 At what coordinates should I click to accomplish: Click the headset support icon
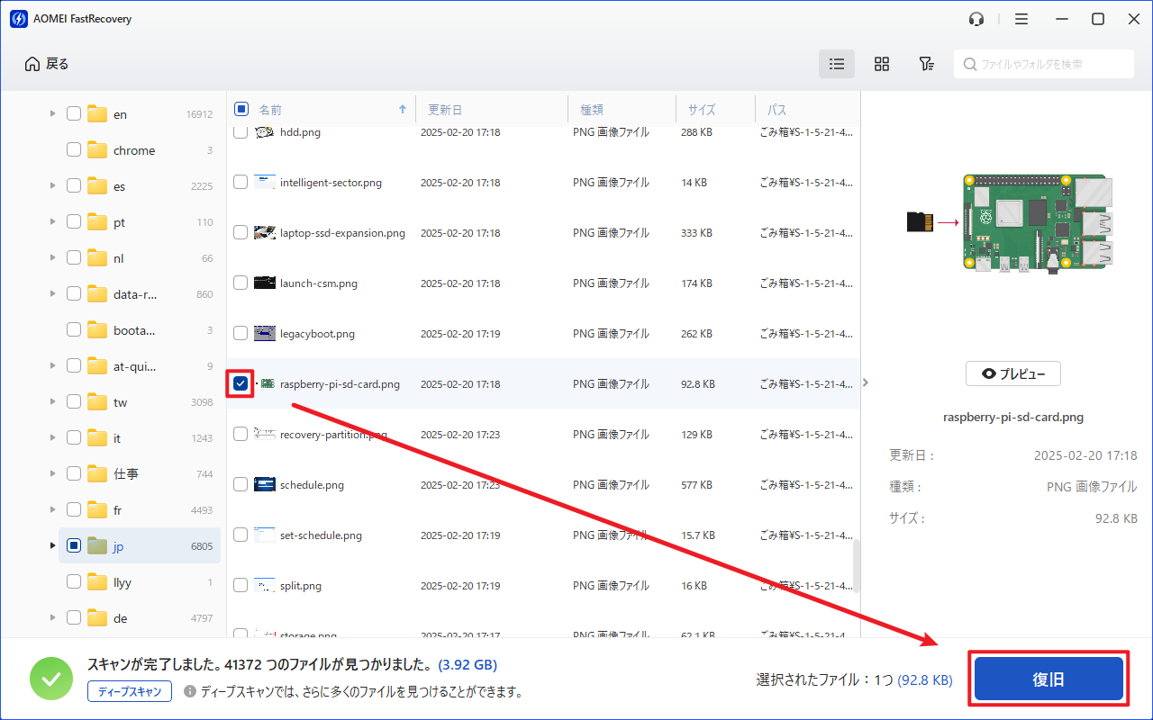(976, 19)
